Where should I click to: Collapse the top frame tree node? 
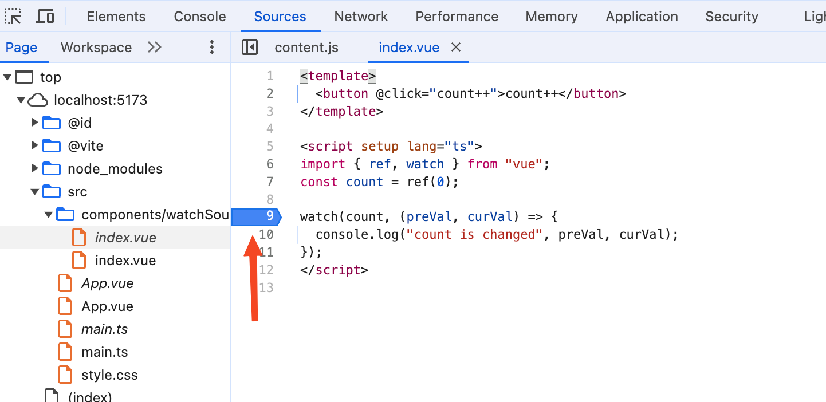click(7, 77)
